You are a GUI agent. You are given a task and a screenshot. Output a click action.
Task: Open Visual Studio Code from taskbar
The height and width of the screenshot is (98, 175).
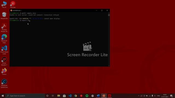[70, 96]
